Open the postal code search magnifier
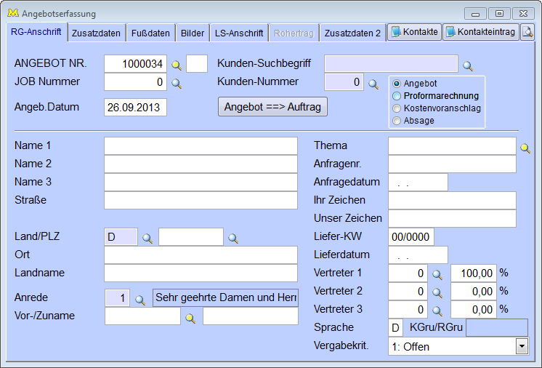The width and height of the screenshot is (542, 368). coord(233,238)
